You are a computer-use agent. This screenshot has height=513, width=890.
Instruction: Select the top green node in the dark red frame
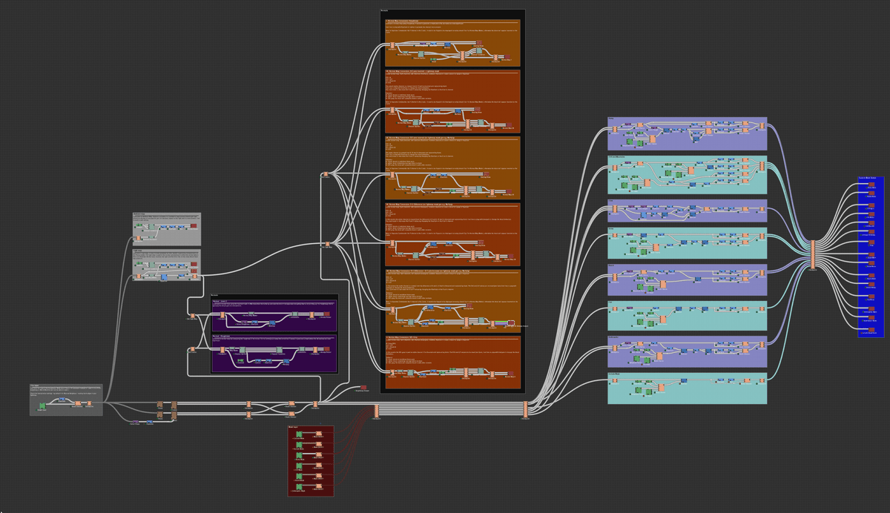tap(300, 434)
